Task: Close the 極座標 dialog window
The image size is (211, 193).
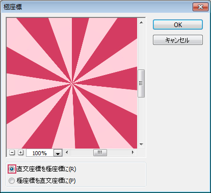Action: pyautogui.click(x=200, y=7)
